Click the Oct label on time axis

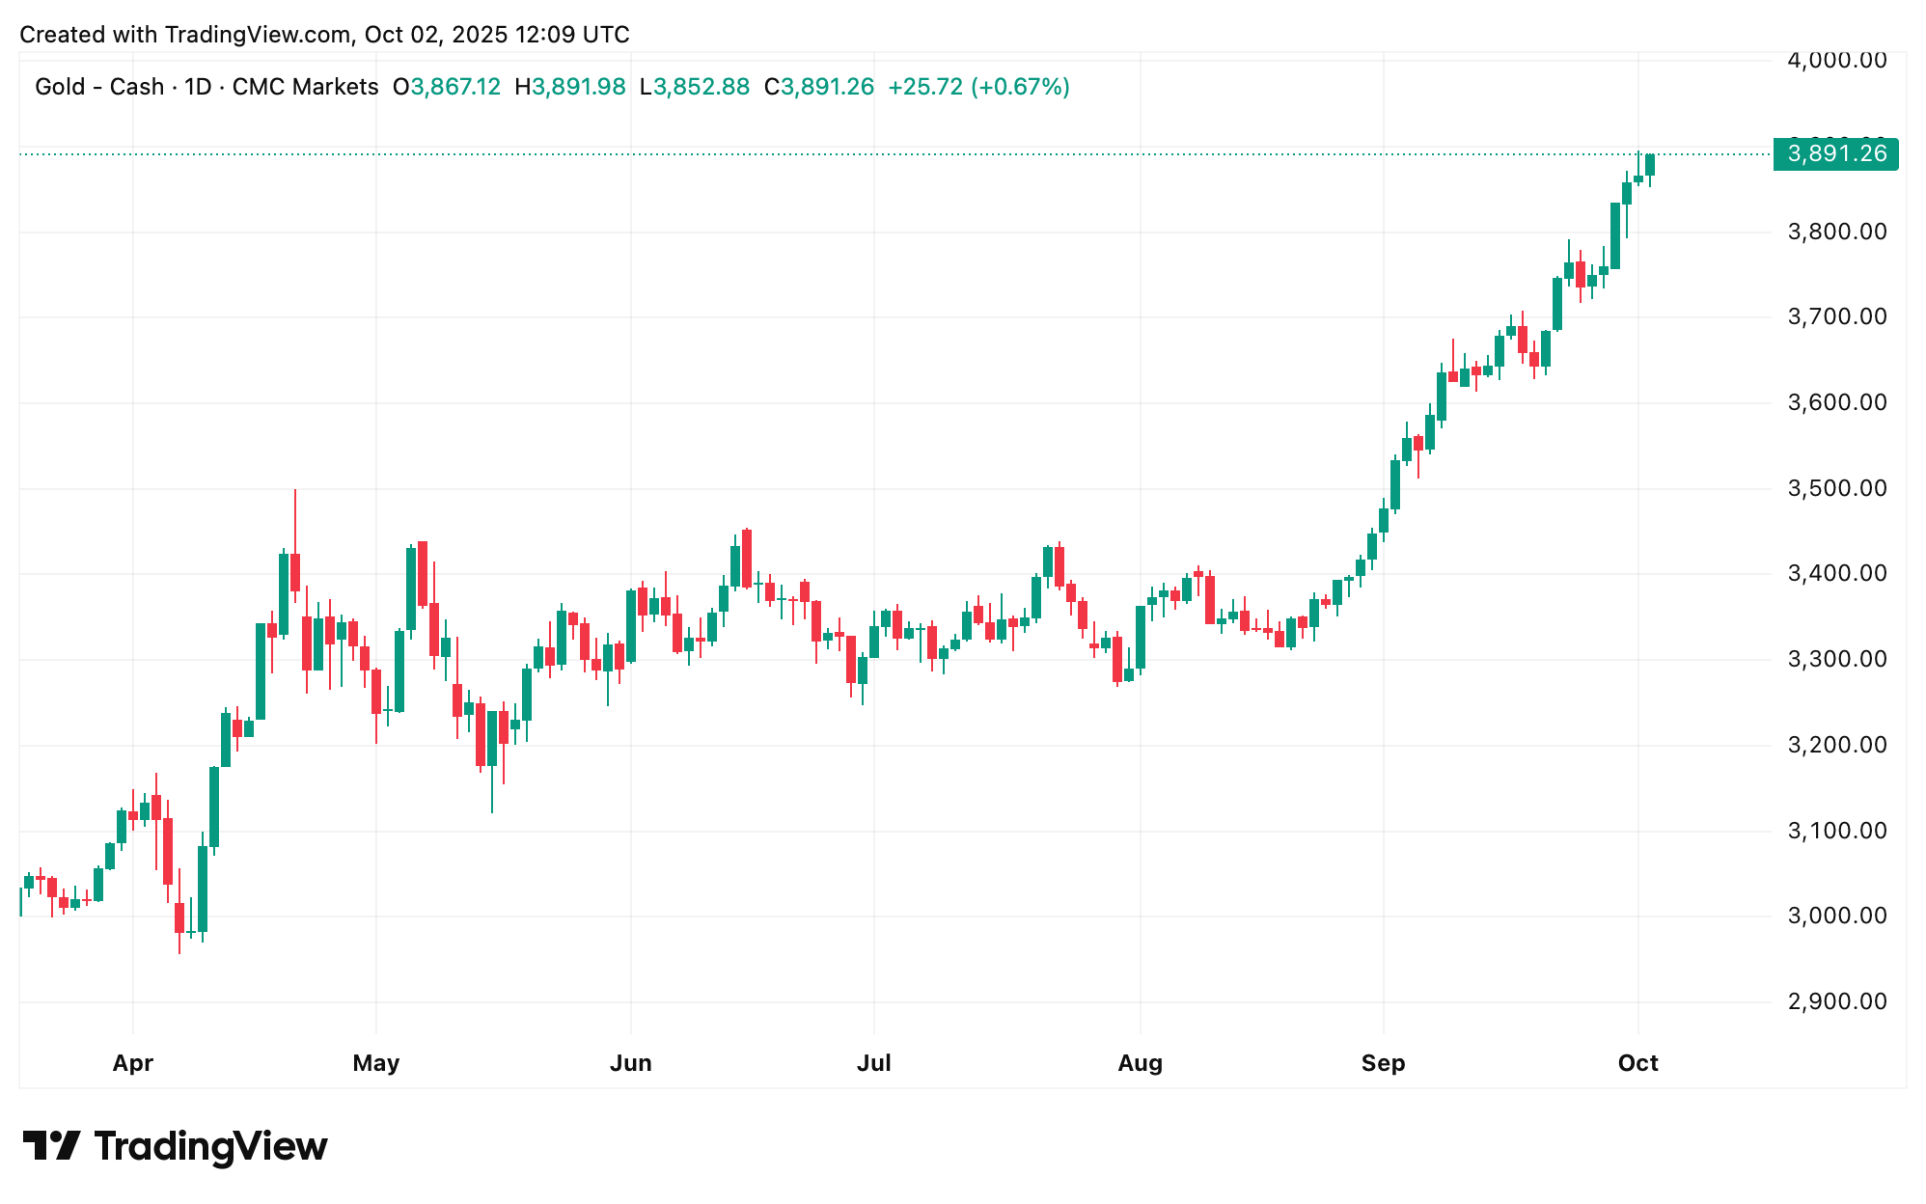point(1637,1063)
